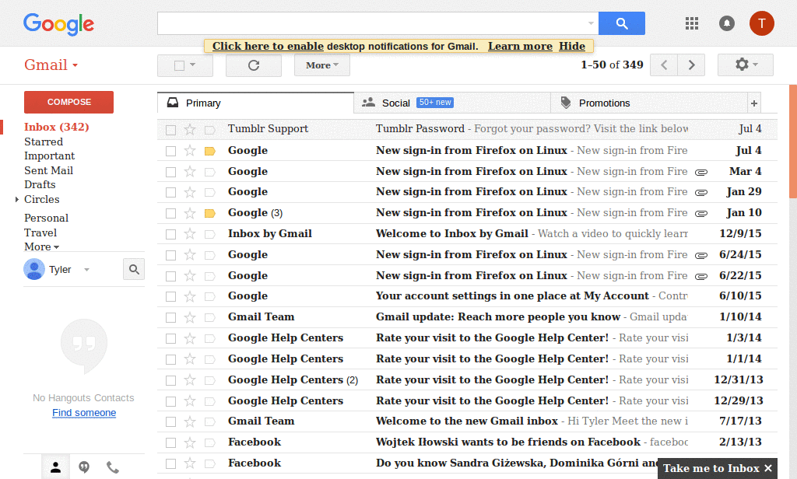This screenshot has width=797, height=479.
Task: Open the Google apps grid
Action: tap(691, 23)
